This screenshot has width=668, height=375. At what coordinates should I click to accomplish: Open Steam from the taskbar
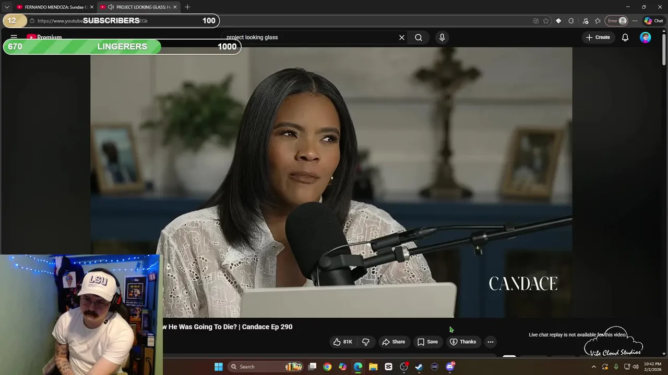click(419, 367)
